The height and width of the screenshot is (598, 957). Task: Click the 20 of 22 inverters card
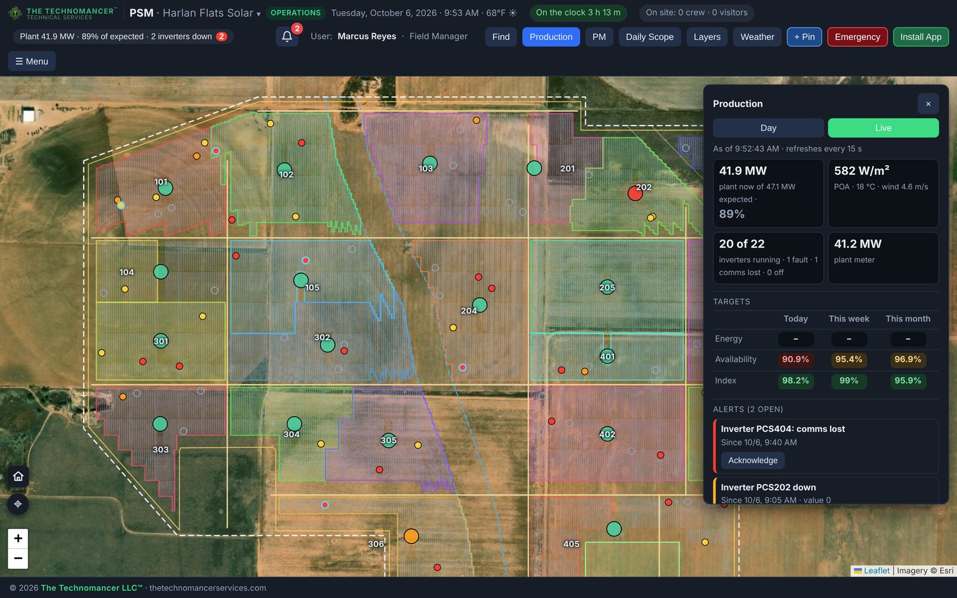[x=768, y=258]
